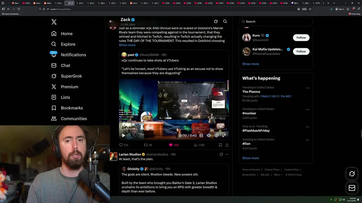The width and height of the screenshot is (362, 203).
Task: Open the floating Grok button
Action: pos(352,174)
